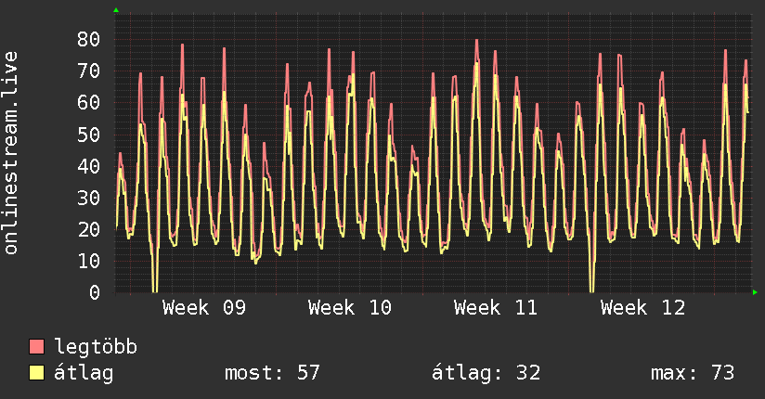Click the onlinestream.live vertical axis title

click(10, 153)
